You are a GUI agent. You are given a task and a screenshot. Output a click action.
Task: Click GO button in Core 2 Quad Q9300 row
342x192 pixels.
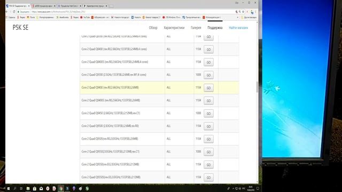[208, 75]
